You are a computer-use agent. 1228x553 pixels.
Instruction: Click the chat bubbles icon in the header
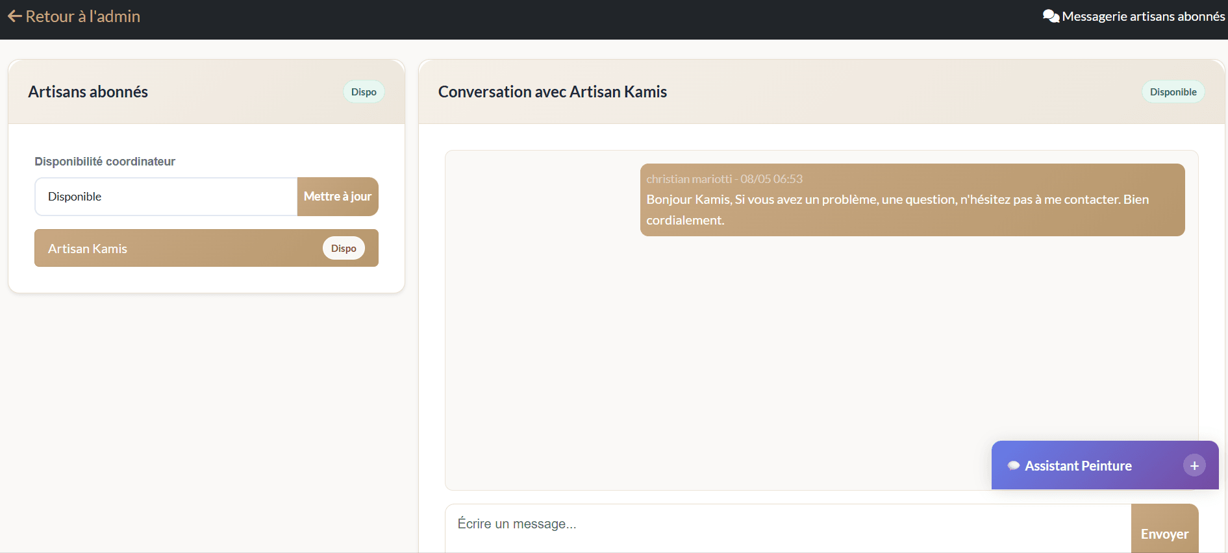[1051, 16]
